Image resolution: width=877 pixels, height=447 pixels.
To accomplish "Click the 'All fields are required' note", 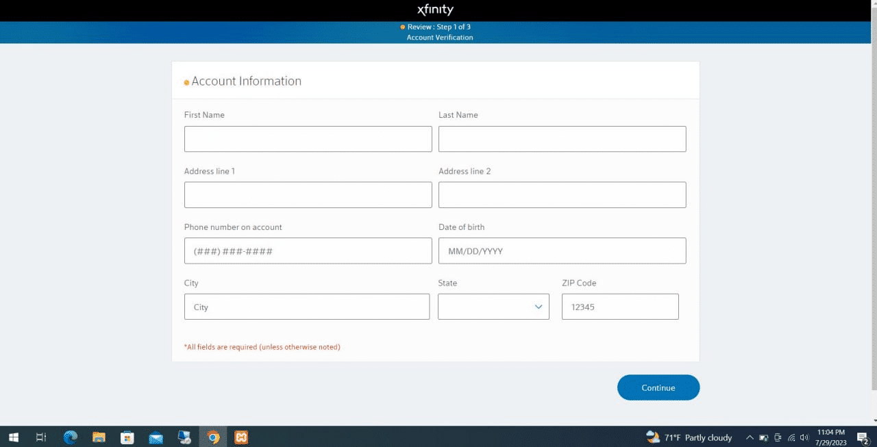I will (x=262, y=347).
